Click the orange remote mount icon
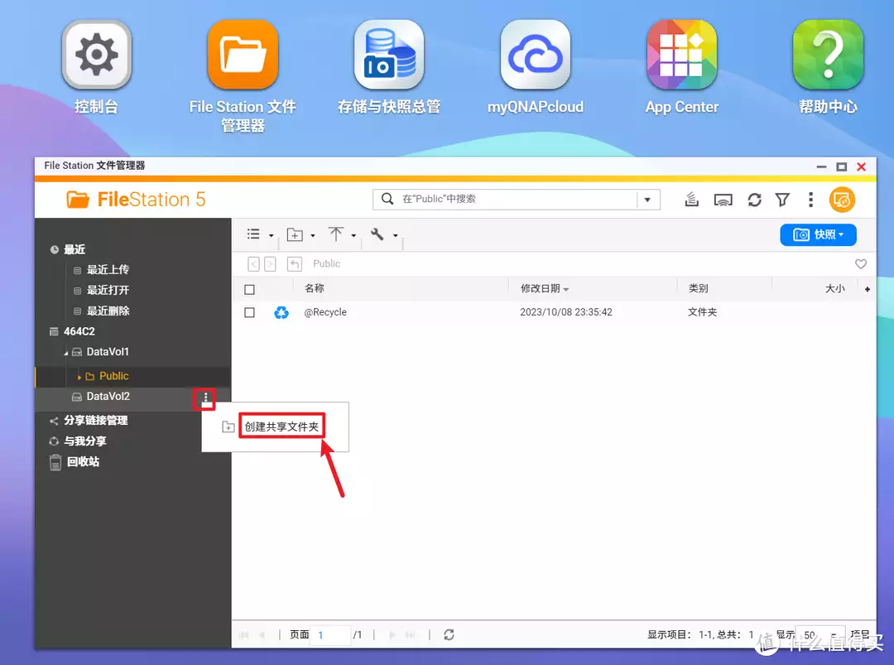 click(x=842, y=200)
